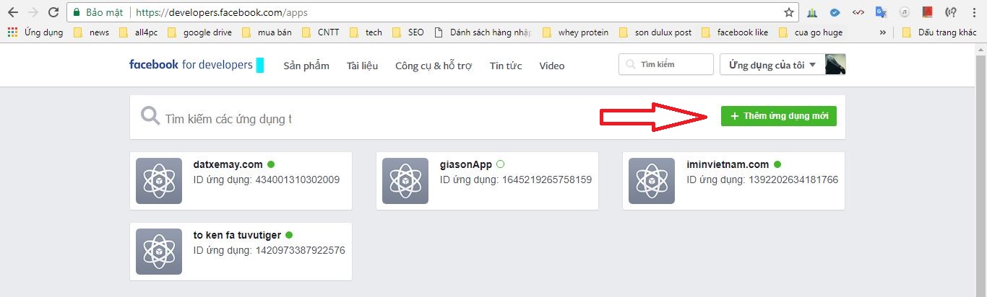Image resolution: width=987 pixels, height=297 pixels.
Task: Go to the Video section
Action: point(552,66)
